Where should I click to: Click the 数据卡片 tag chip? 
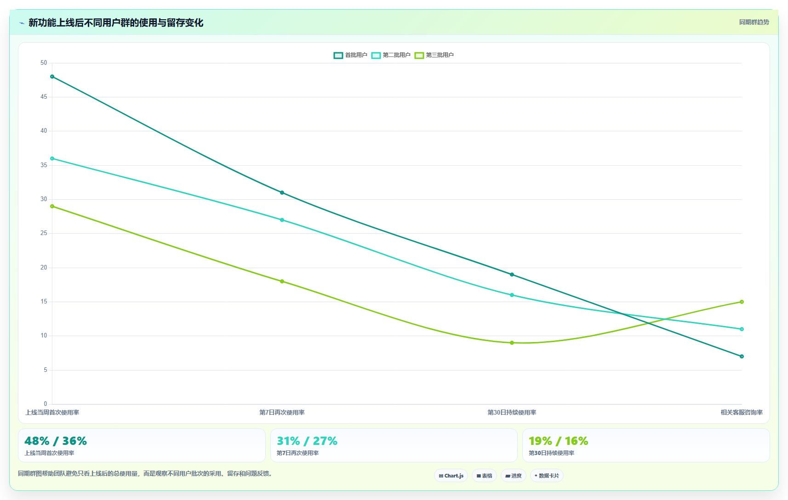(x=547, y=476)
